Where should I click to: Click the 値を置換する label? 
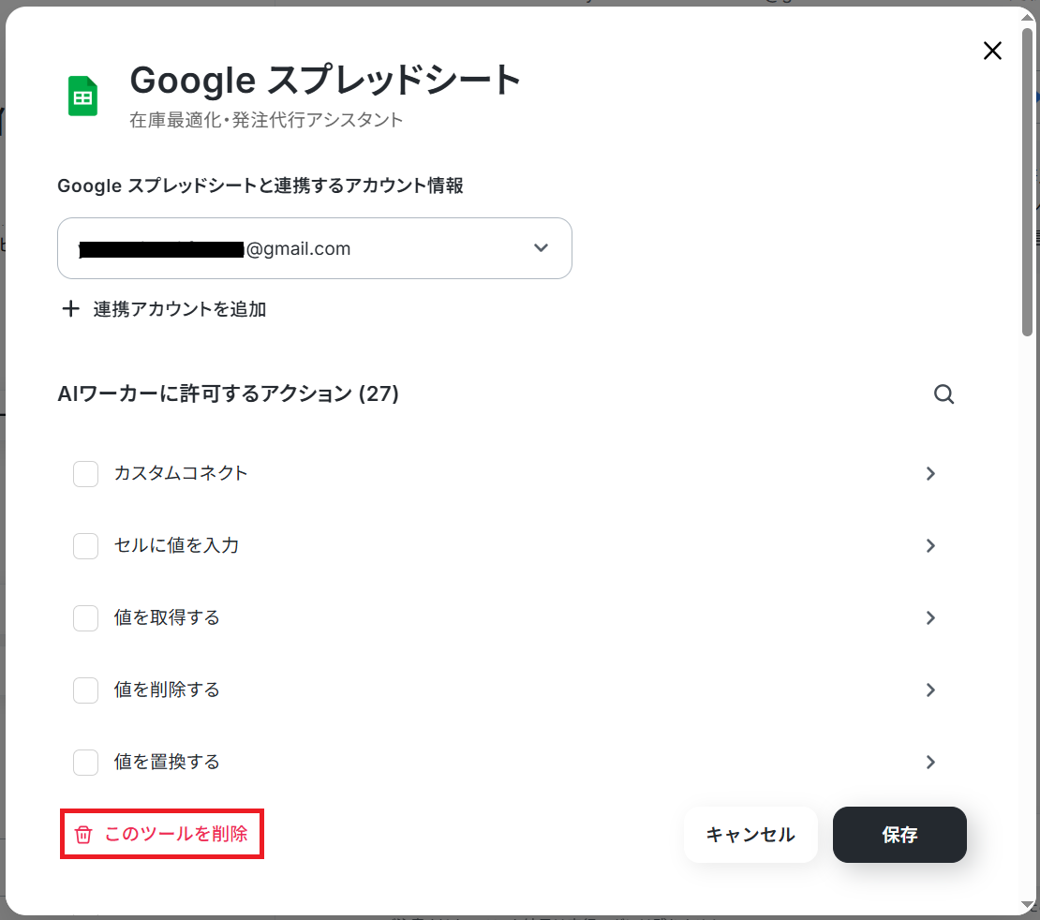pos(167,762)
